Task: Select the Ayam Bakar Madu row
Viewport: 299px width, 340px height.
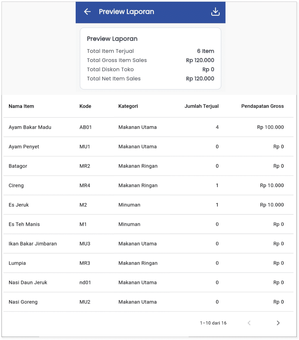Action: (x=148, y=127)
